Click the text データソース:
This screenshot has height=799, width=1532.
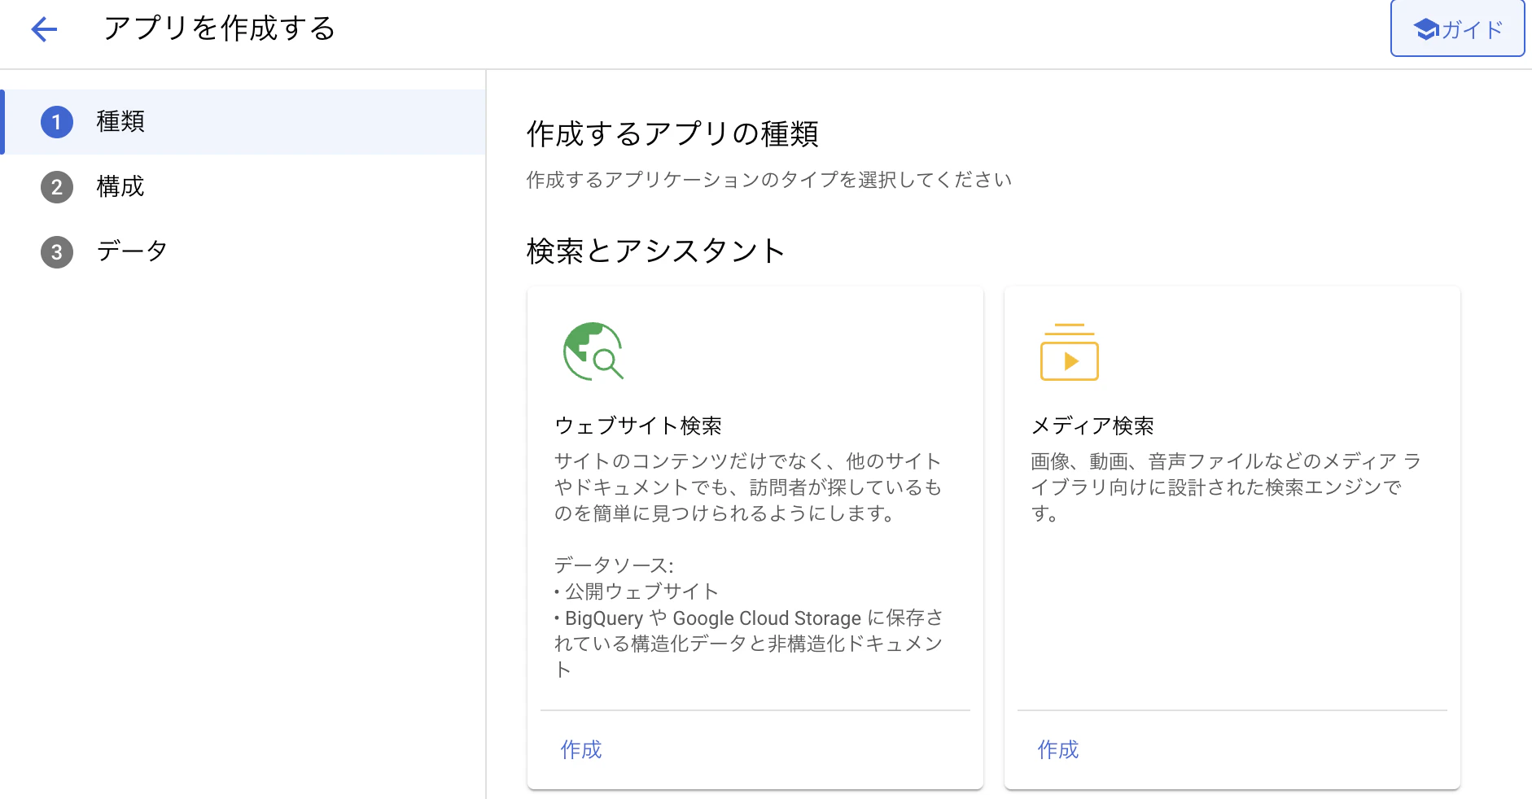pos(614,565)
